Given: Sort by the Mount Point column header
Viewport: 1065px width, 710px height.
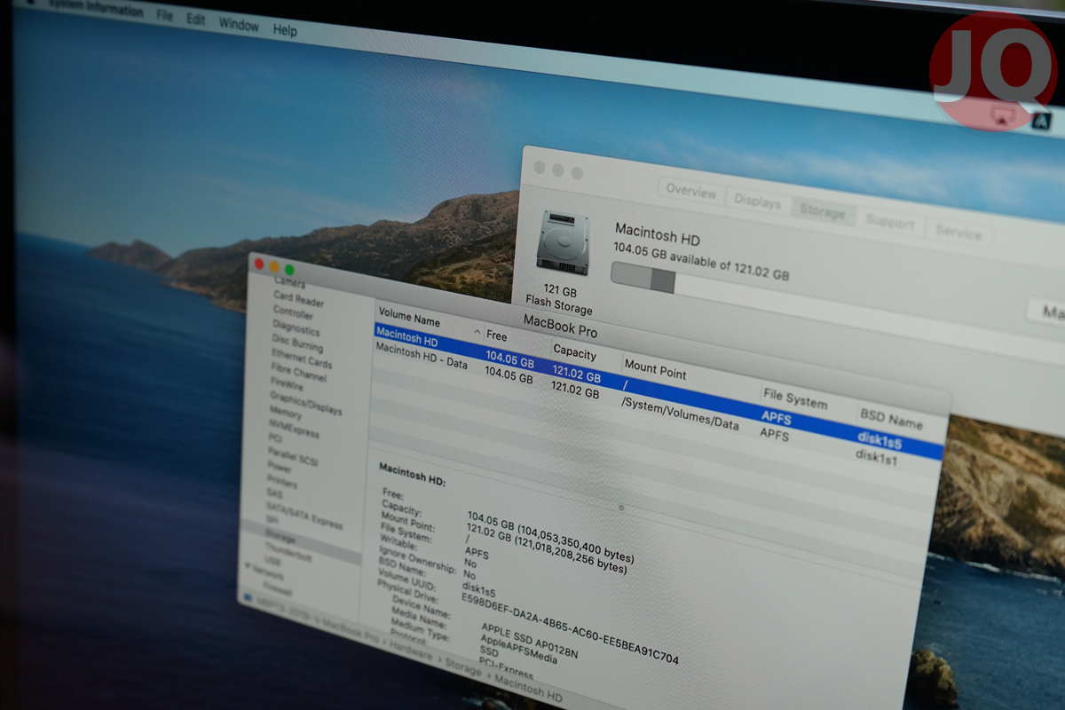Looking at the screenshot, I should tap(655, 370).
